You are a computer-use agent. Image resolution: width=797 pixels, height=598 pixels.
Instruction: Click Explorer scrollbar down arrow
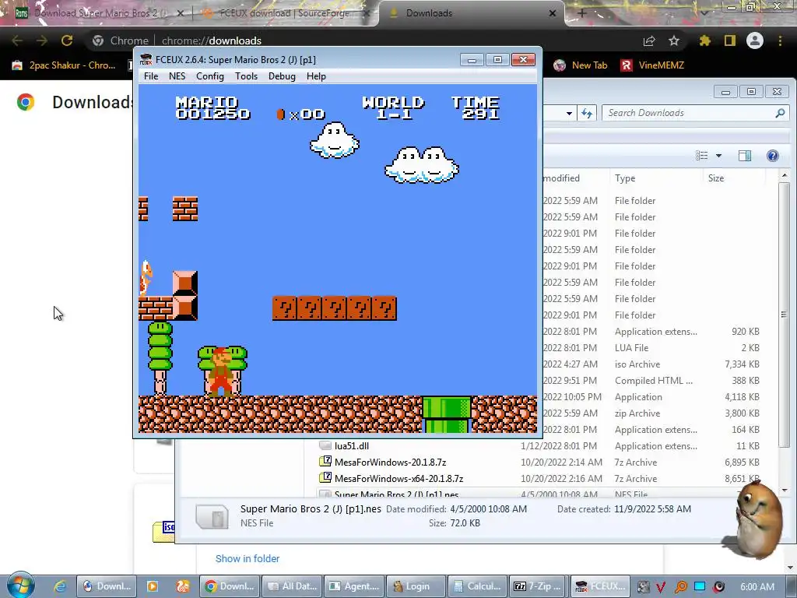coord(785,491)
